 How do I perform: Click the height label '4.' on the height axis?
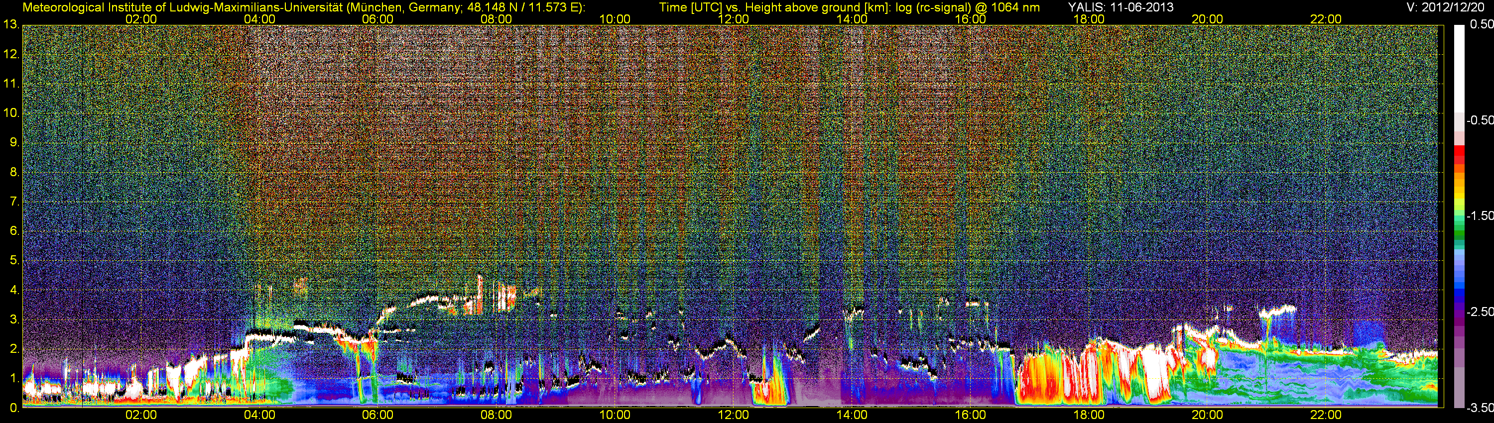(14, 290)
